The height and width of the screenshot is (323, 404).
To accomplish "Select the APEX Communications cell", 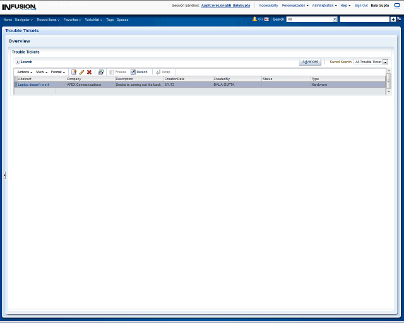I will 90,85.
